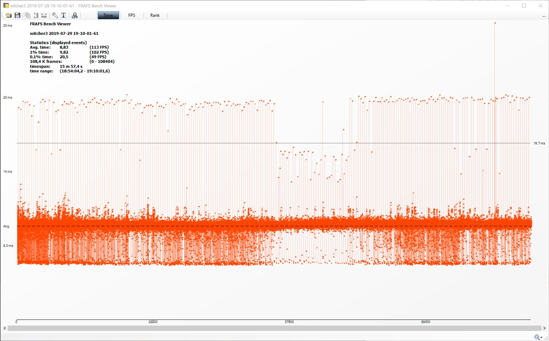
Task: Click the right scrollbar arrow
Action: (544, 328)
